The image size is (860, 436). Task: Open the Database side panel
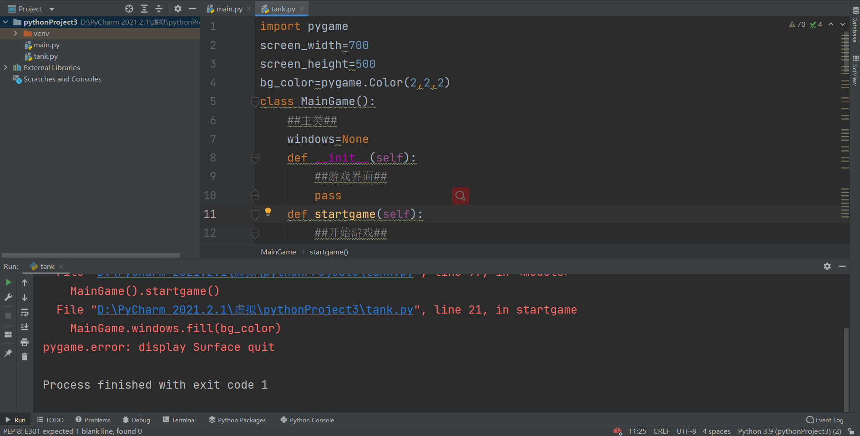pos(855,25)
